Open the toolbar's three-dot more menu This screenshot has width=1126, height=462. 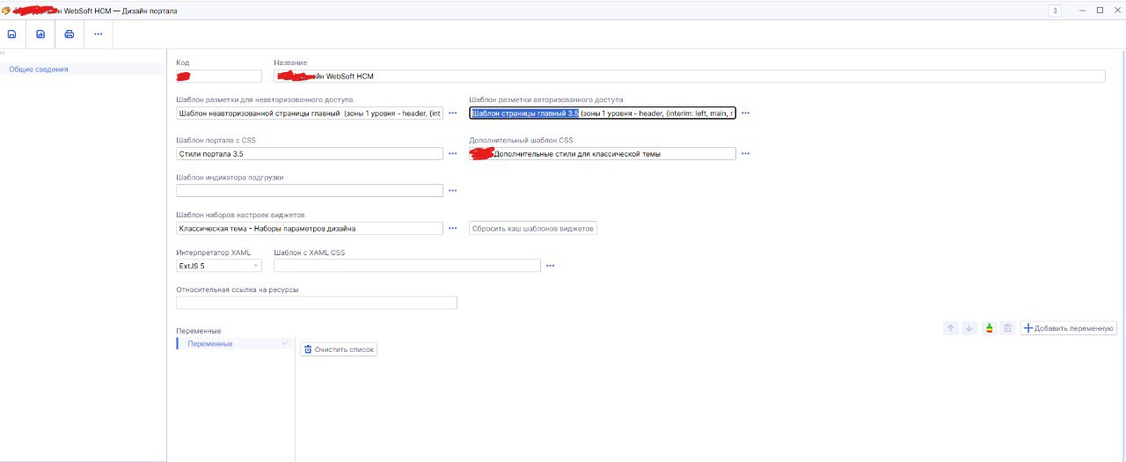pyautogui.click(x=98, y=34)
